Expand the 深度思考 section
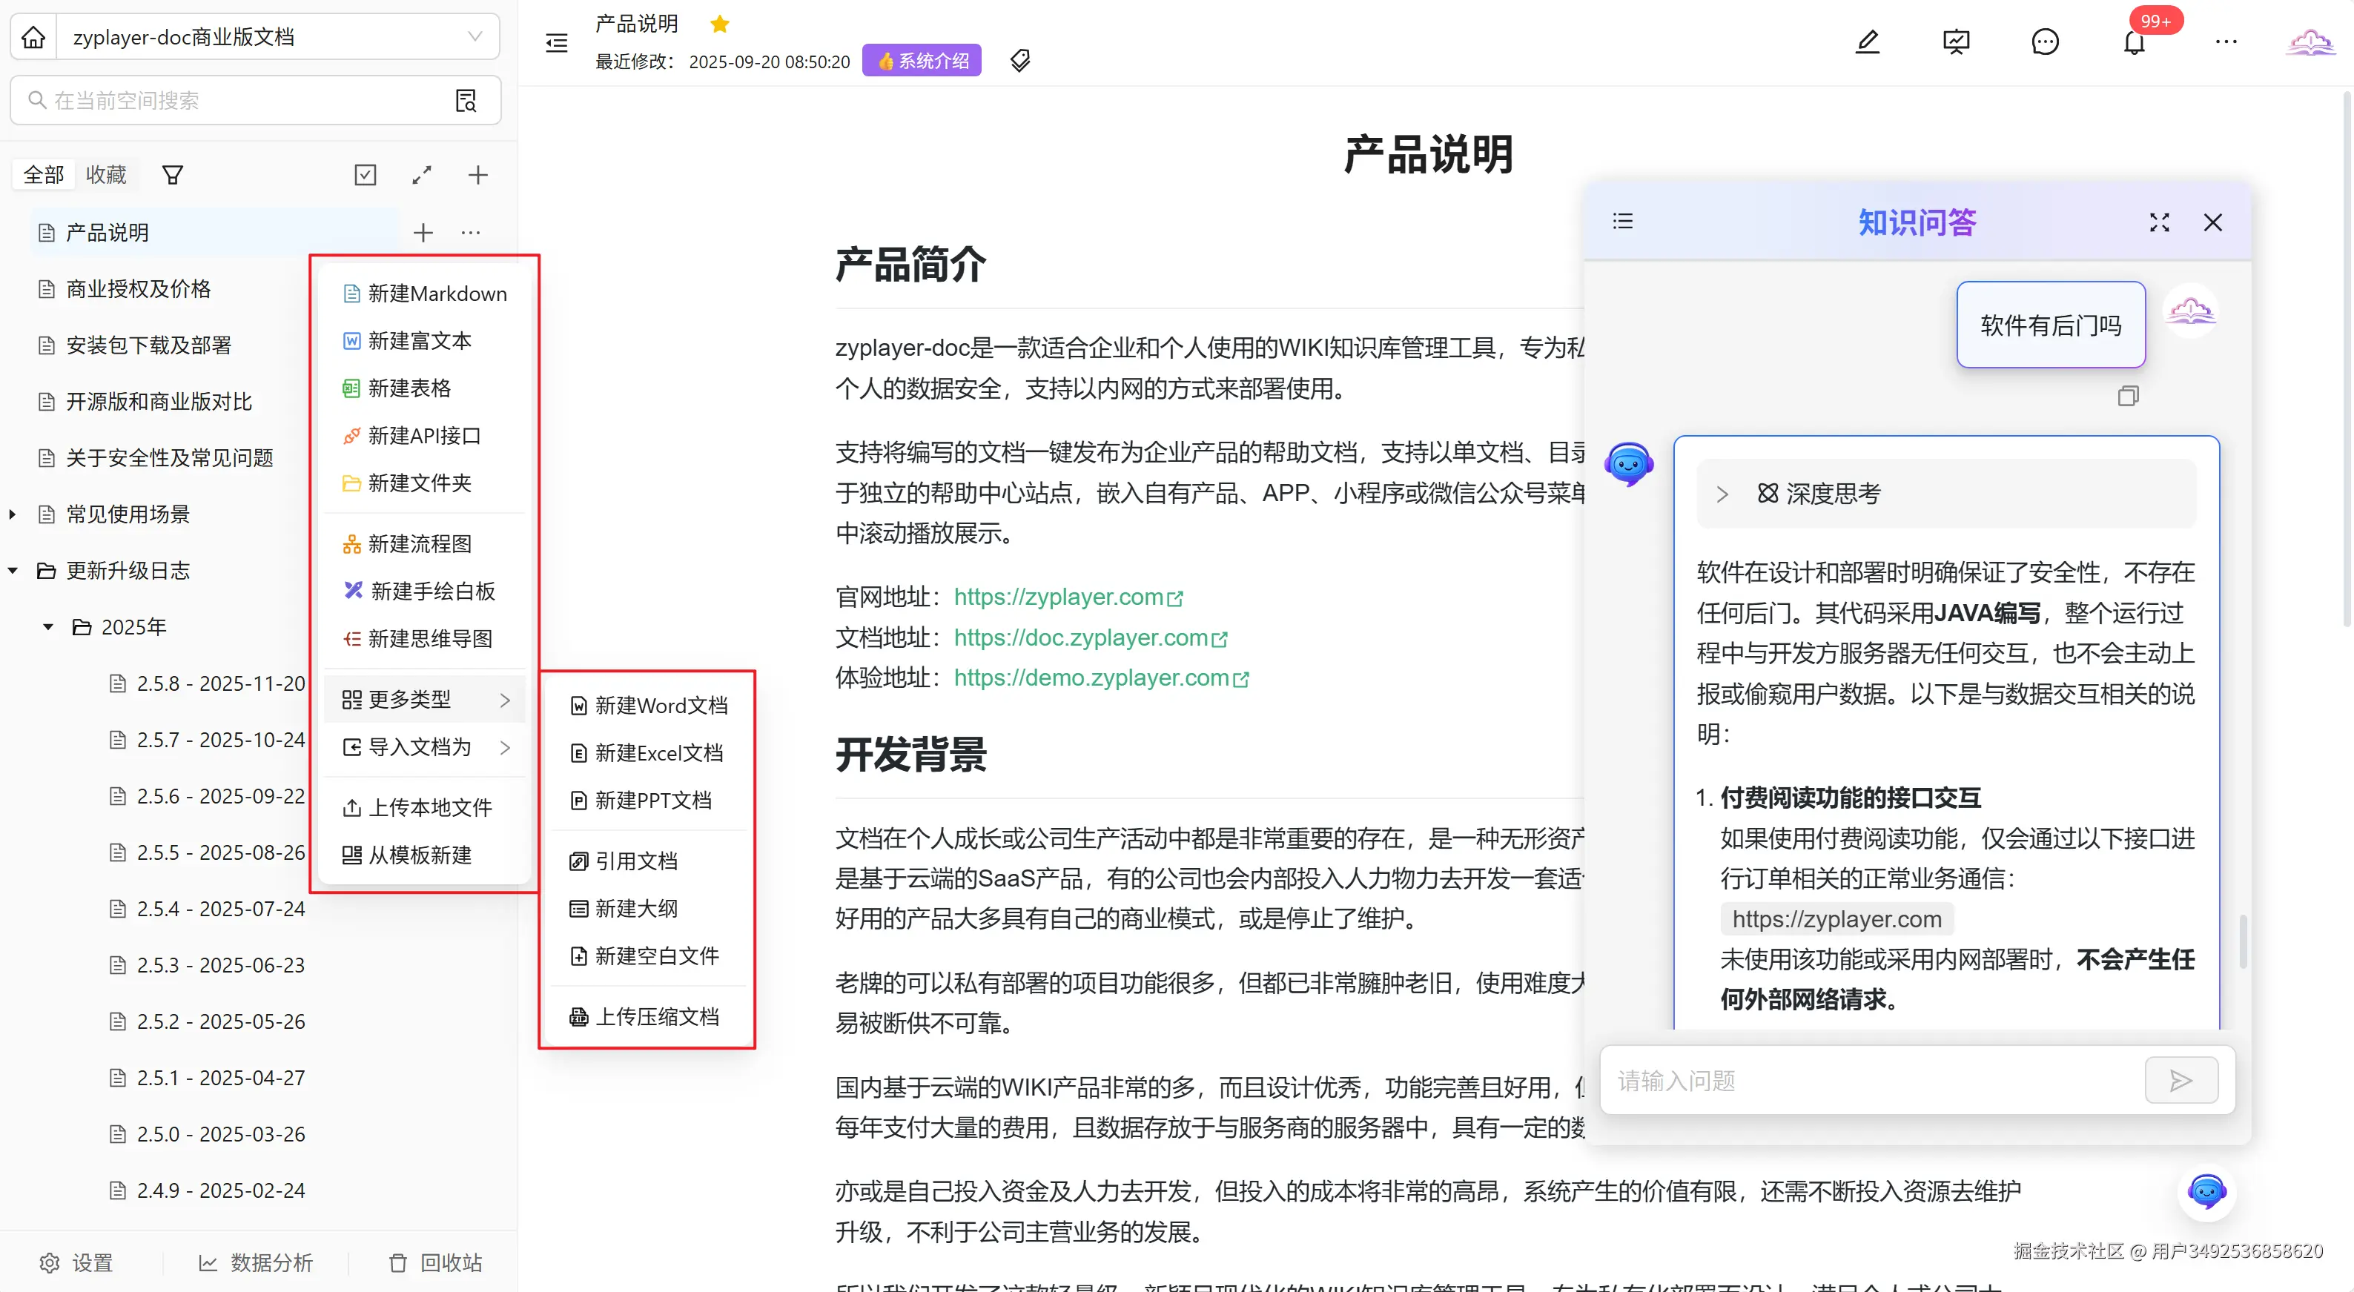Viewport: 2354px width, 1292px height. click(1722, 494)
